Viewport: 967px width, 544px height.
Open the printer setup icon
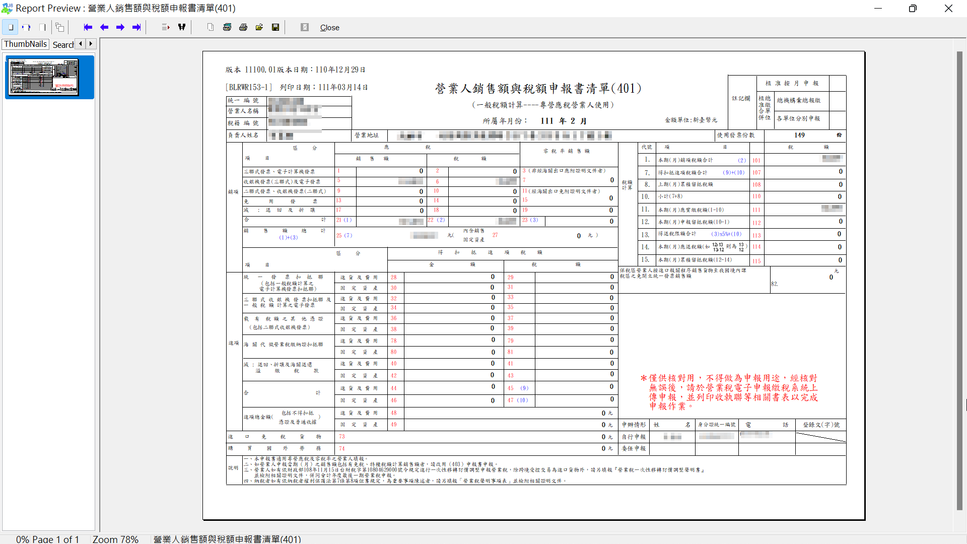[227, 27]
